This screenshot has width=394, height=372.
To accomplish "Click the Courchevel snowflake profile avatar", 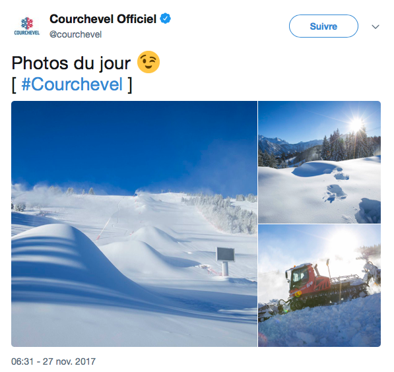I will coord(26,26).
